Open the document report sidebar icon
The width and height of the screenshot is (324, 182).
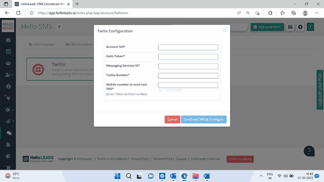8,145
